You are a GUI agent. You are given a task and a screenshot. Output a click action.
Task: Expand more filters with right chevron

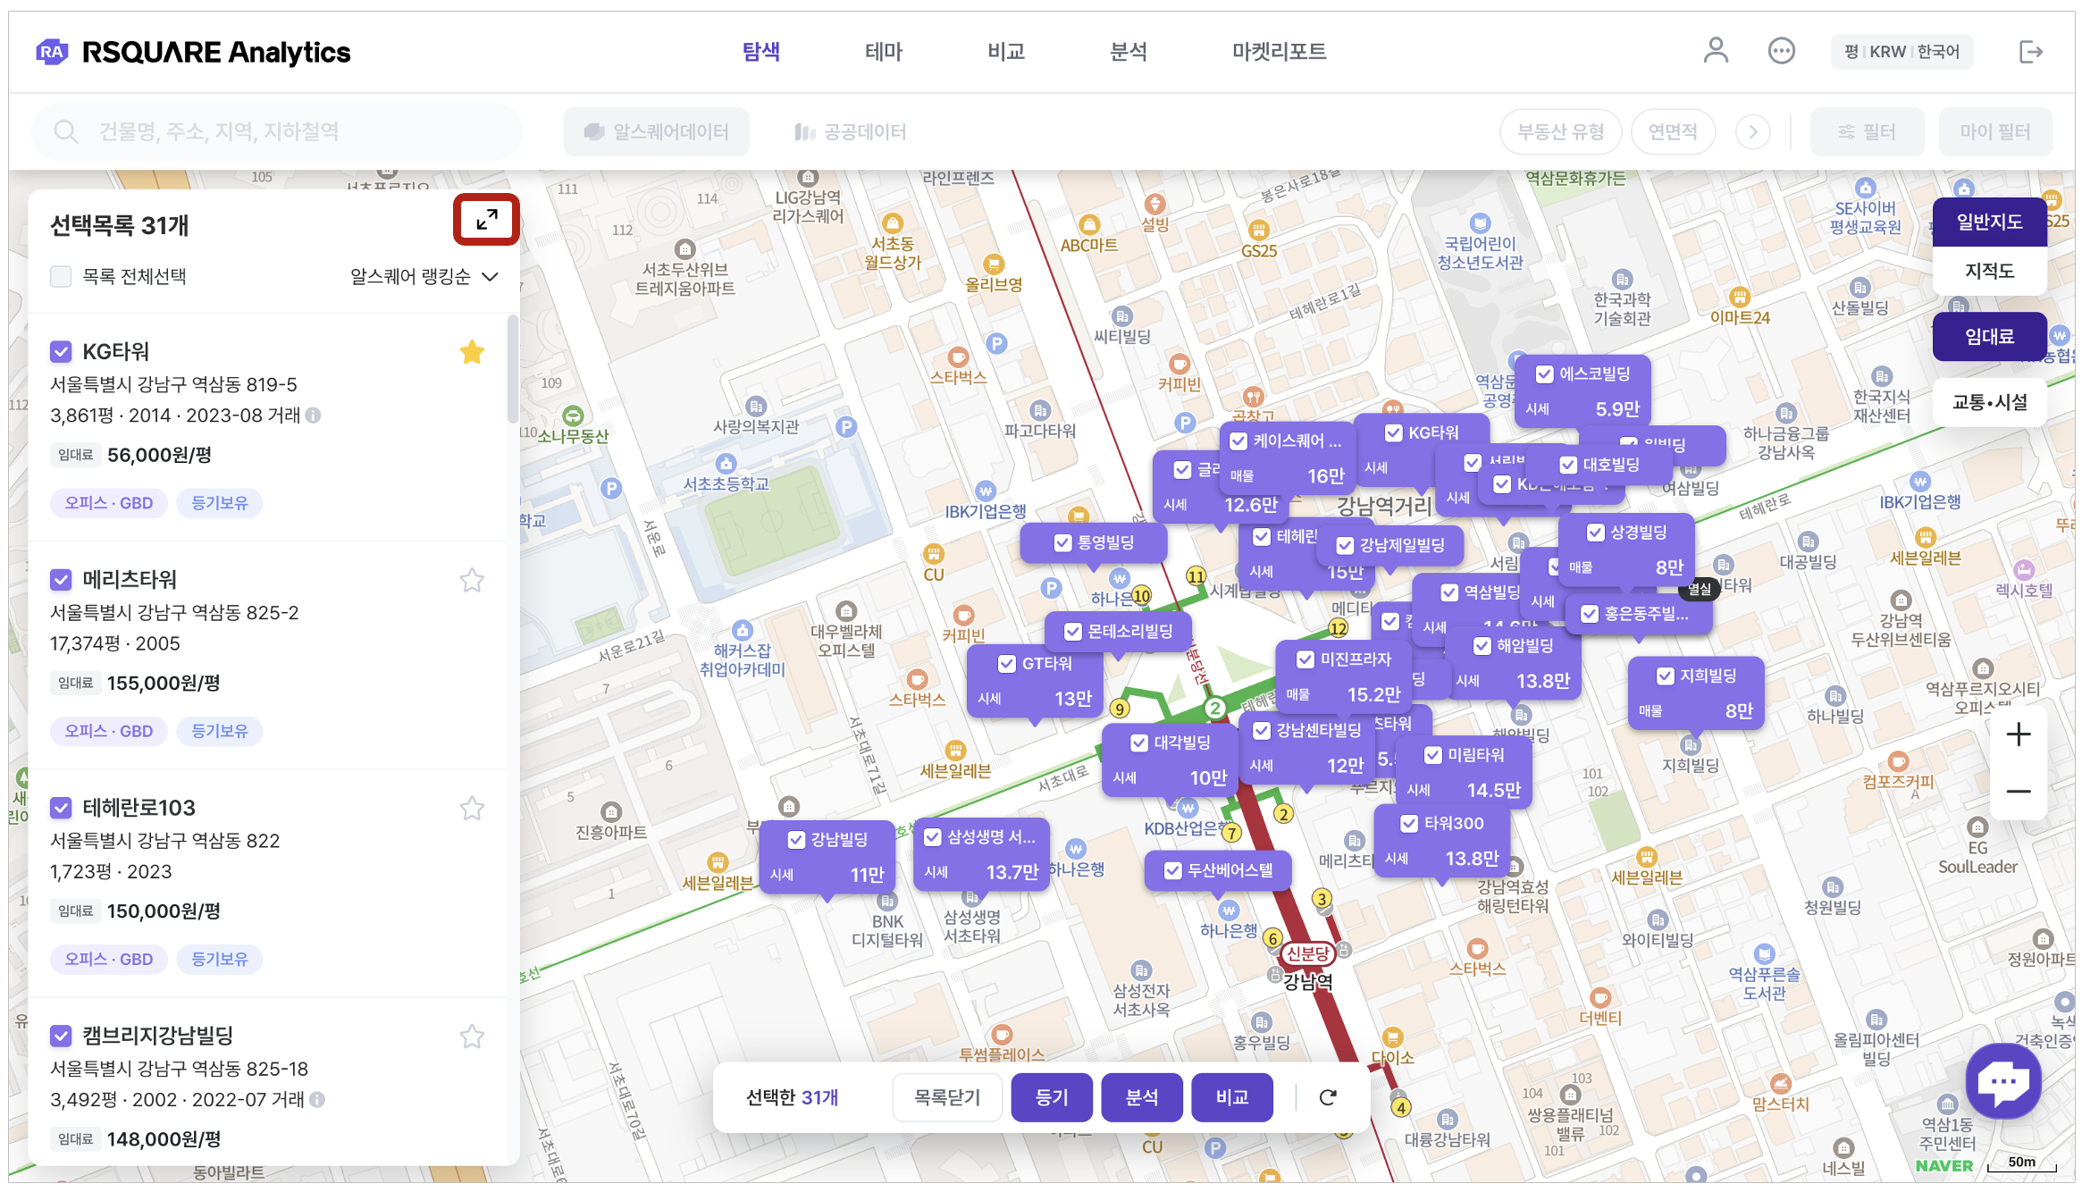(1752, 132)
